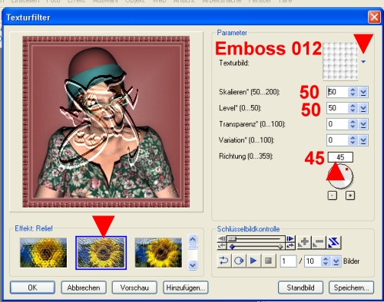Adjust the Level spinner arrows
384x302 pixels.
click(x=353, y=108)
